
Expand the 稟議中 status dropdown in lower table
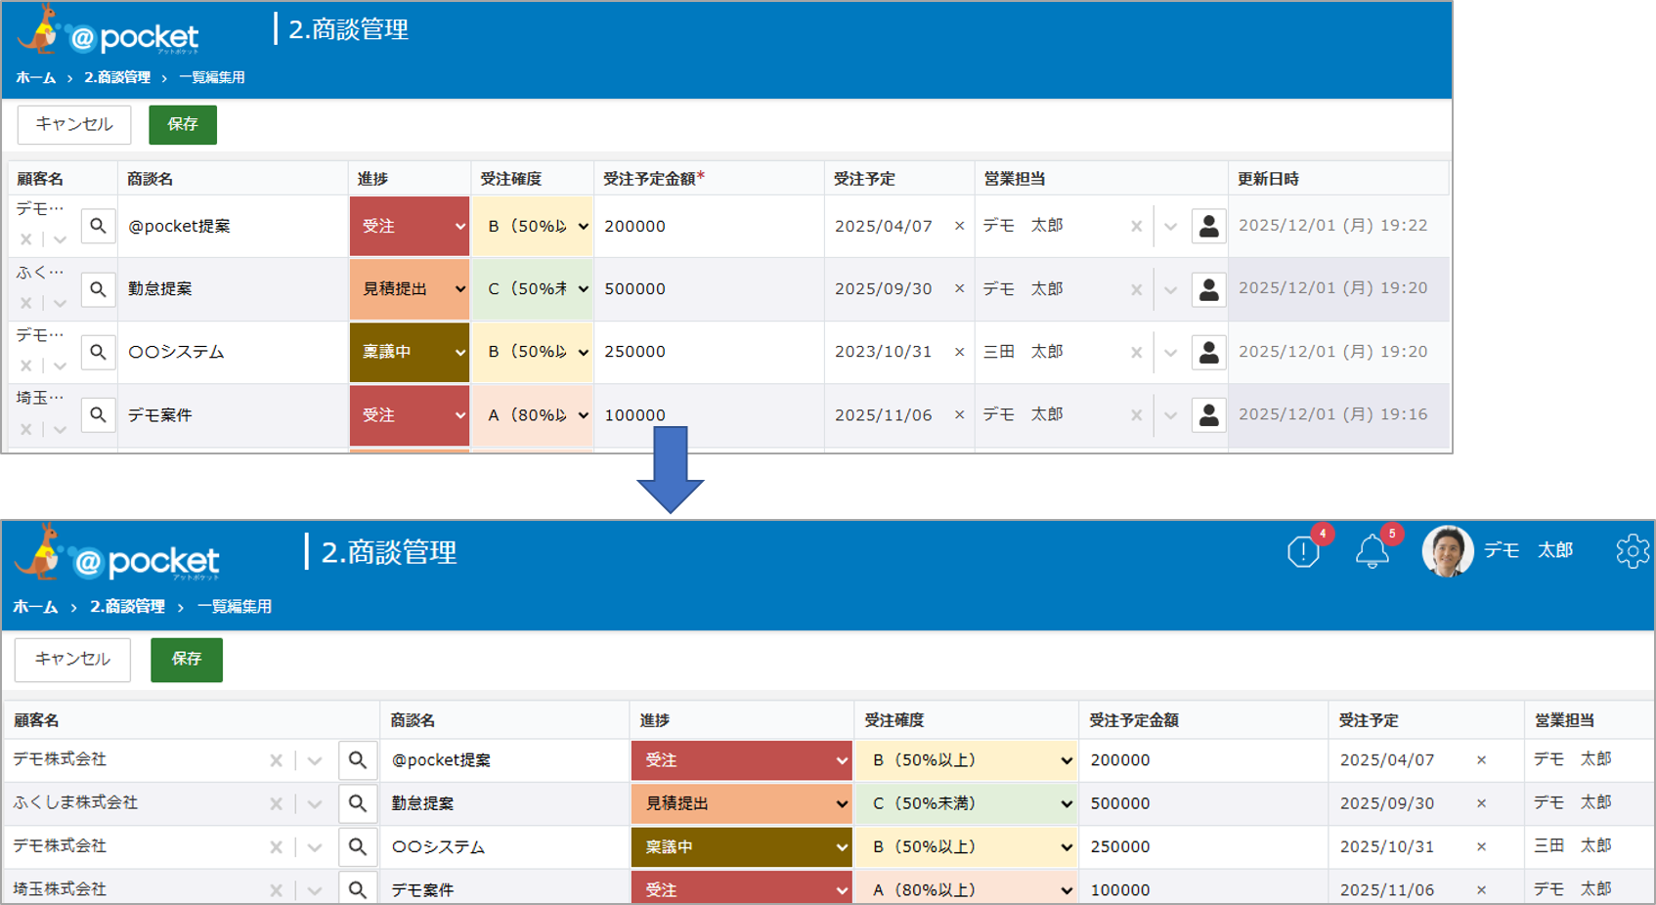[x=741, y=846]
